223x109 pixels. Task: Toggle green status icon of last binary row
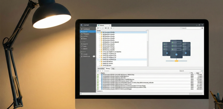(98, 89)
